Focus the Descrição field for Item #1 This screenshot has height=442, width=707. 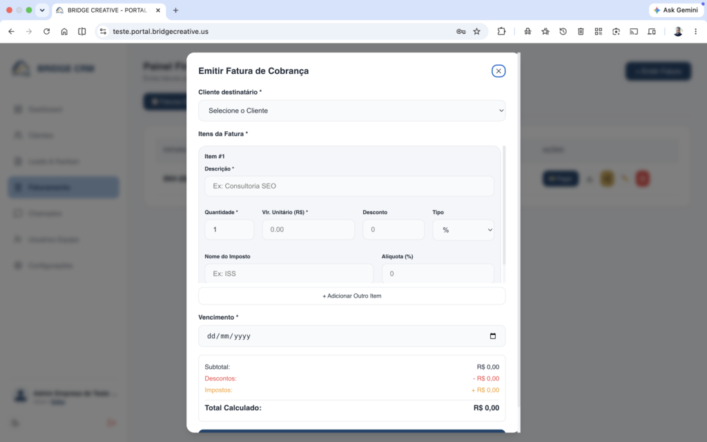(349, 186)
